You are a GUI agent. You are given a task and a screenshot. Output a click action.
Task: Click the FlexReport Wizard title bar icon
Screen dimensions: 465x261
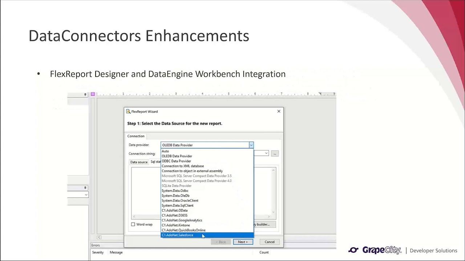pyautogui.click(x=128, y=111)
